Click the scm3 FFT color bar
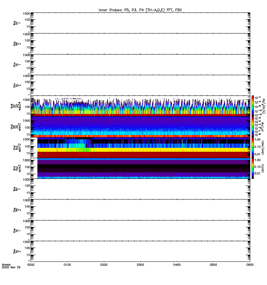 (253, 127)
